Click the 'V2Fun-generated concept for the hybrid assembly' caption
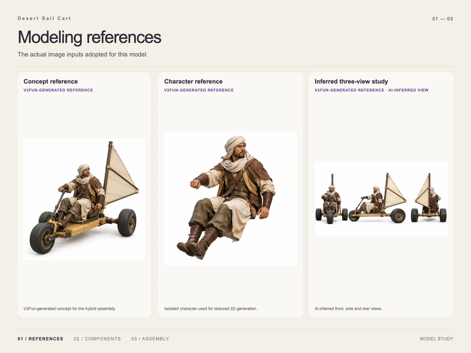Viewport: 471px width, 353px height. [70, 309]
